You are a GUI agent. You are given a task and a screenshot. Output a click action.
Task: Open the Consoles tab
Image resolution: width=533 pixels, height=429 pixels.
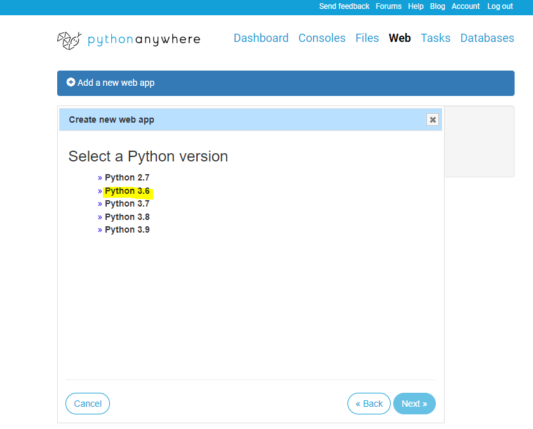322,38
